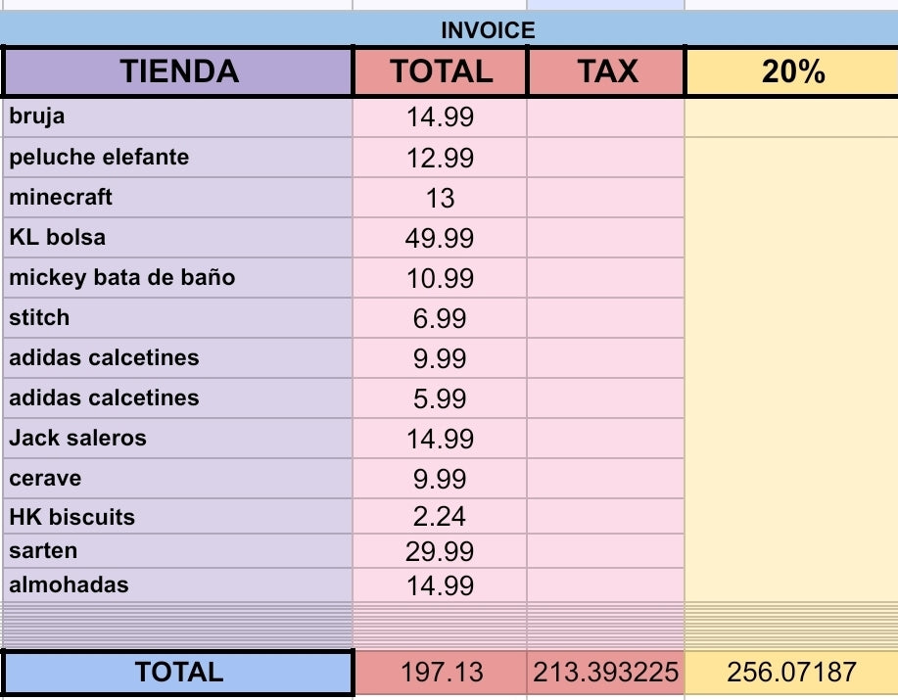
Task: Select the 2.24 price cell
Action: 440,517
